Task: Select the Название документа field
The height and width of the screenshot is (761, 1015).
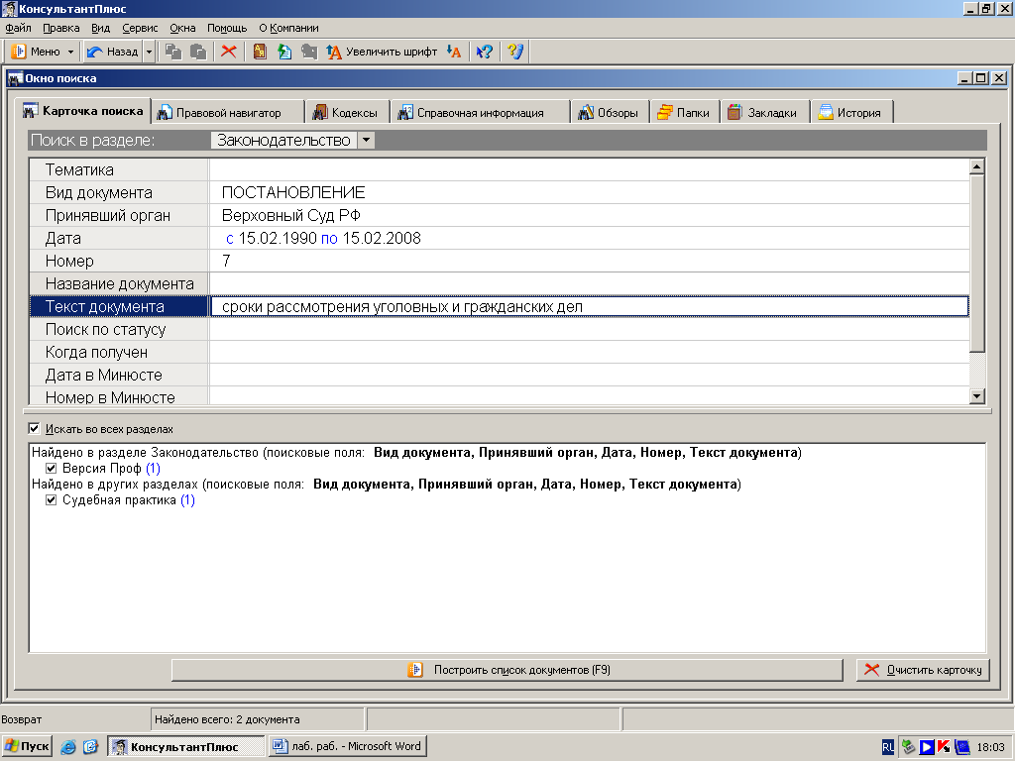Action: [499, 283]
